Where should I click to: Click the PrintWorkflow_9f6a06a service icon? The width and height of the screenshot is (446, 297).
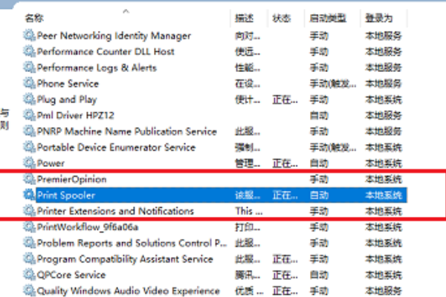[x=29, y=227]
